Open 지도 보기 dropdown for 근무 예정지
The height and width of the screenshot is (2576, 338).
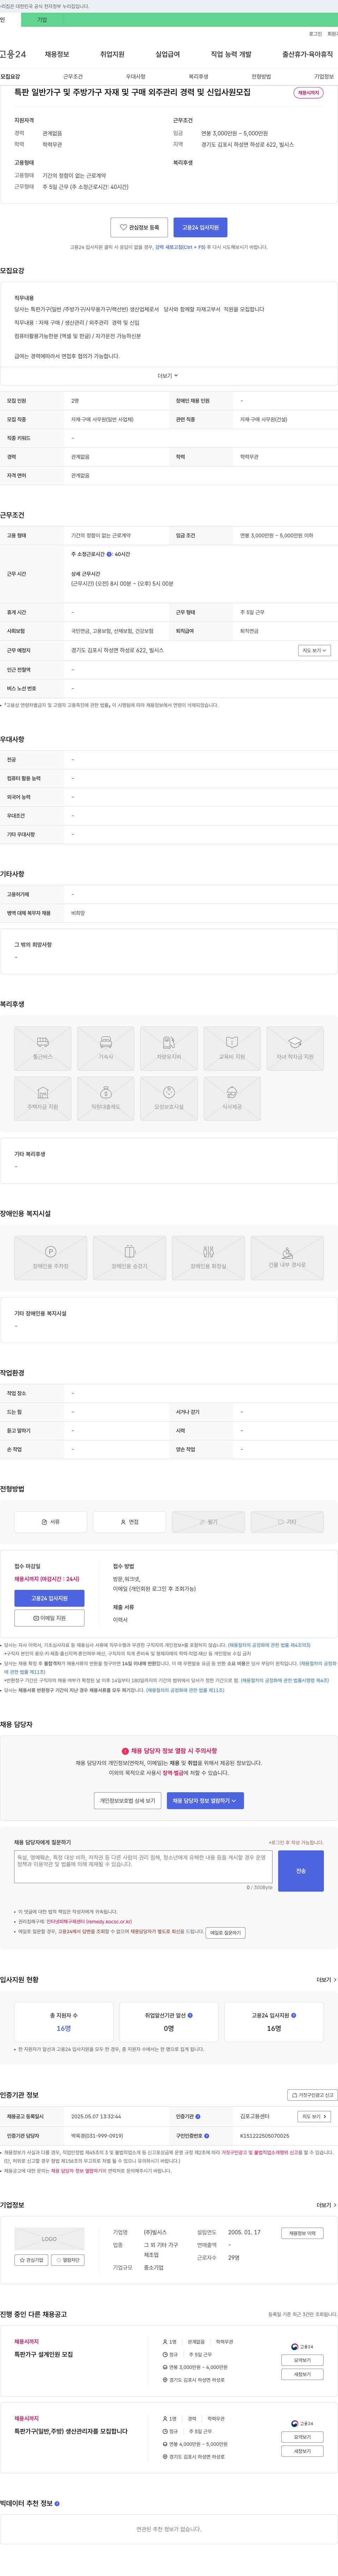[x=314, y=650]
